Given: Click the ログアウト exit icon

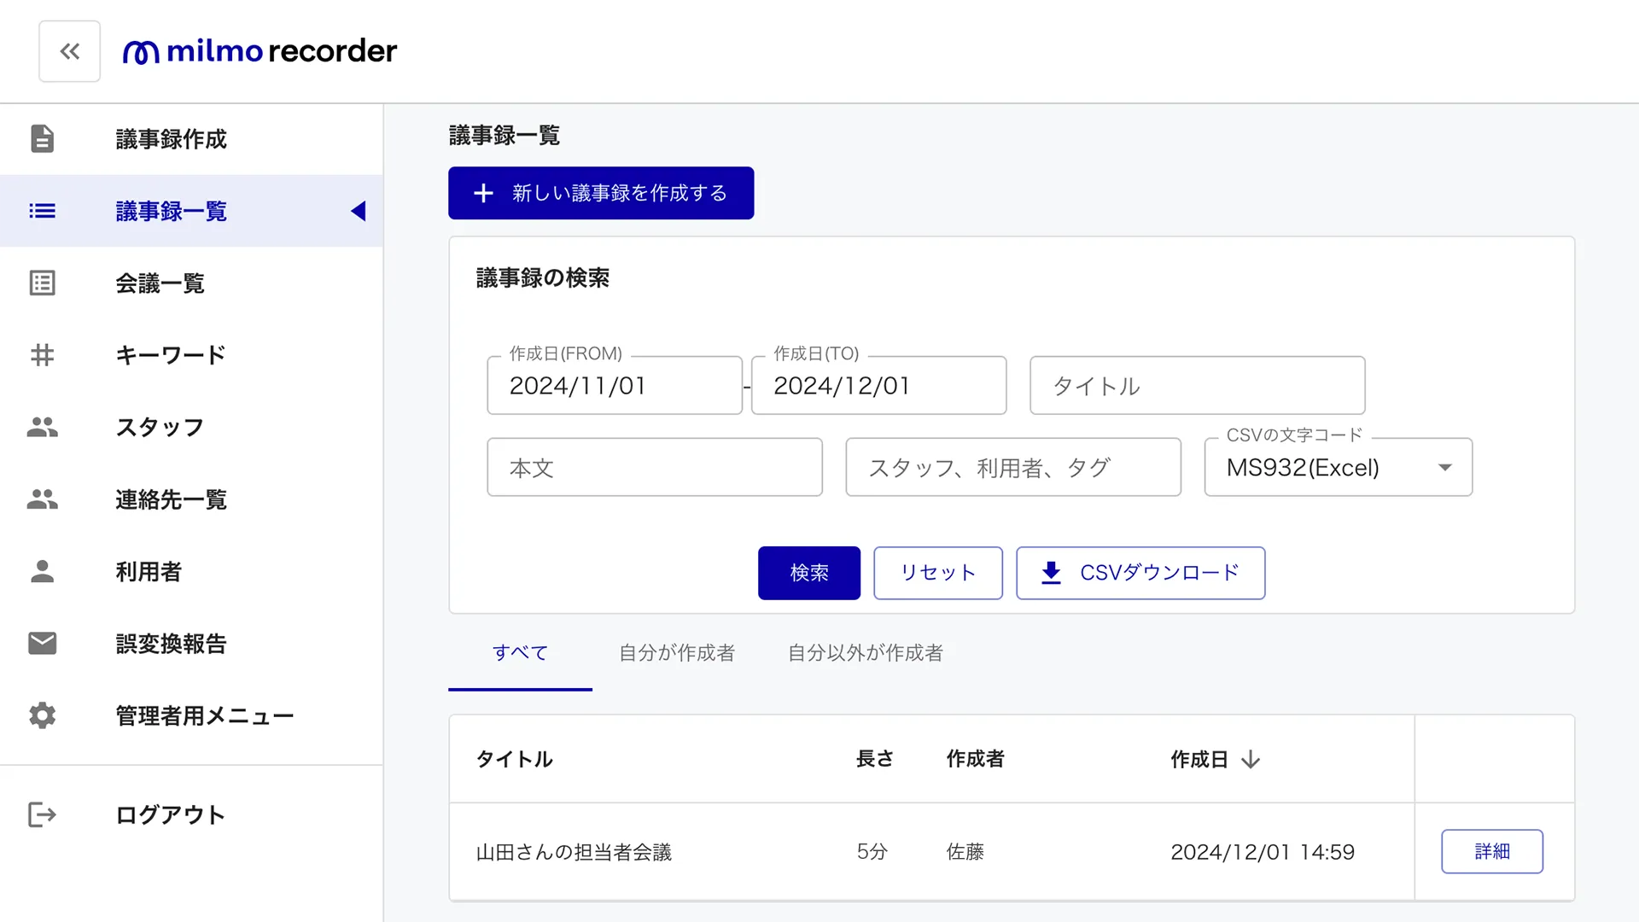Looking at the screenshot, I should (42, 814).
